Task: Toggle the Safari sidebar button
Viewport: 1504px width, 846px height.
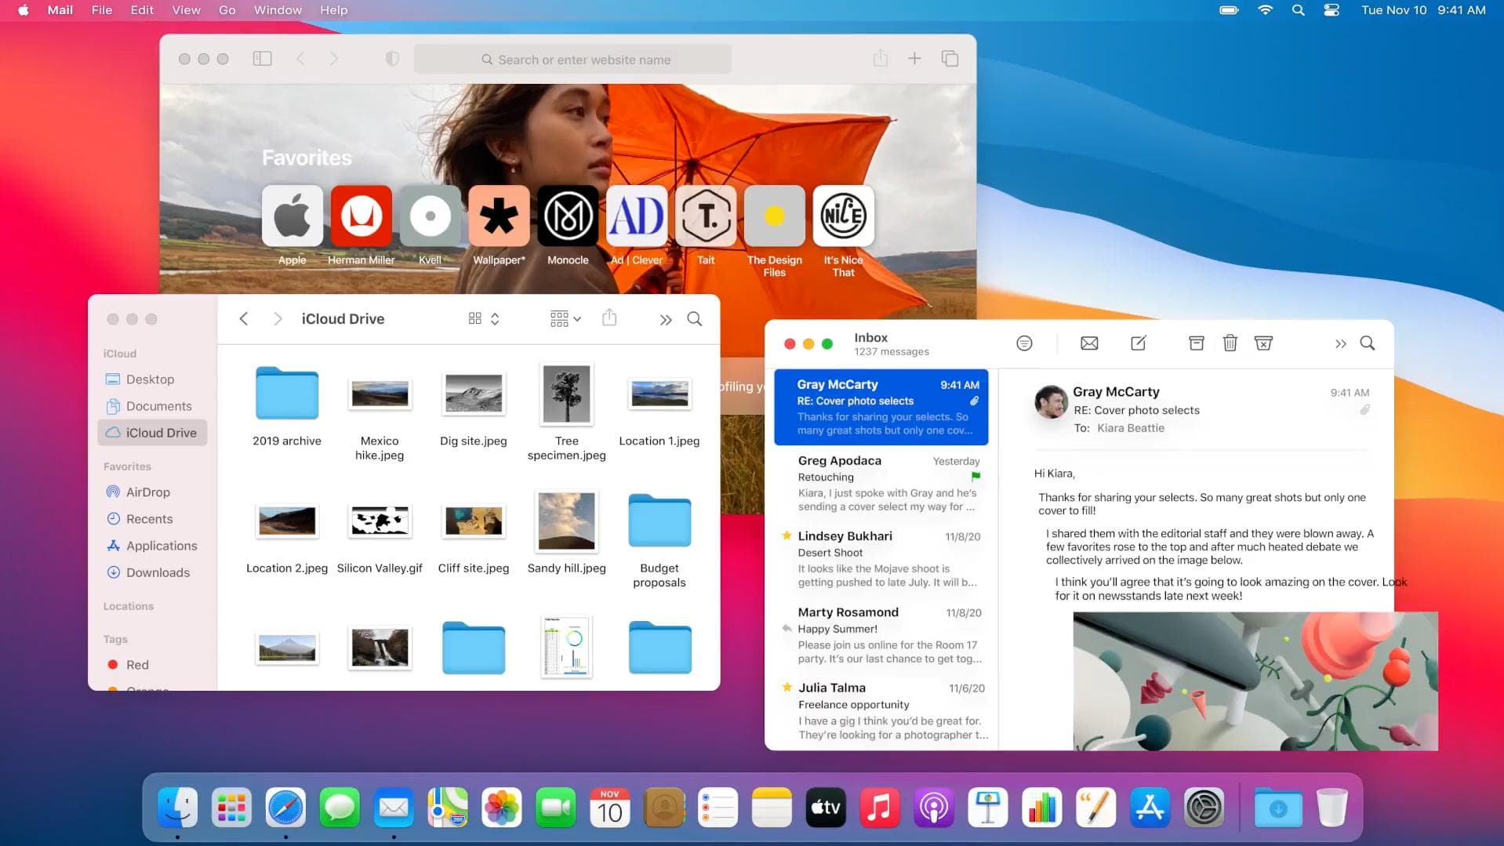Action: tap(262, 59)
